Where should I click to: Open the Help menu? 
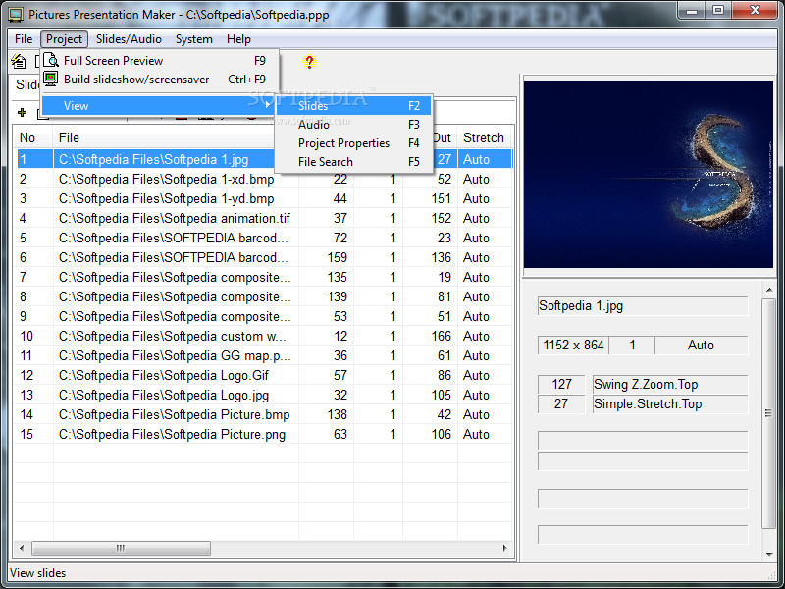point(238,39)
